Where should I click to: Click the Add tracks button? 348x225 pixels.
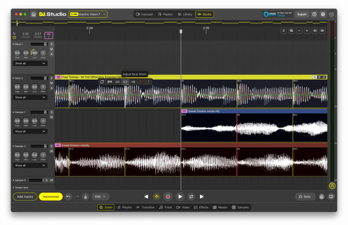pyautogui.click(x=25, y=197)
